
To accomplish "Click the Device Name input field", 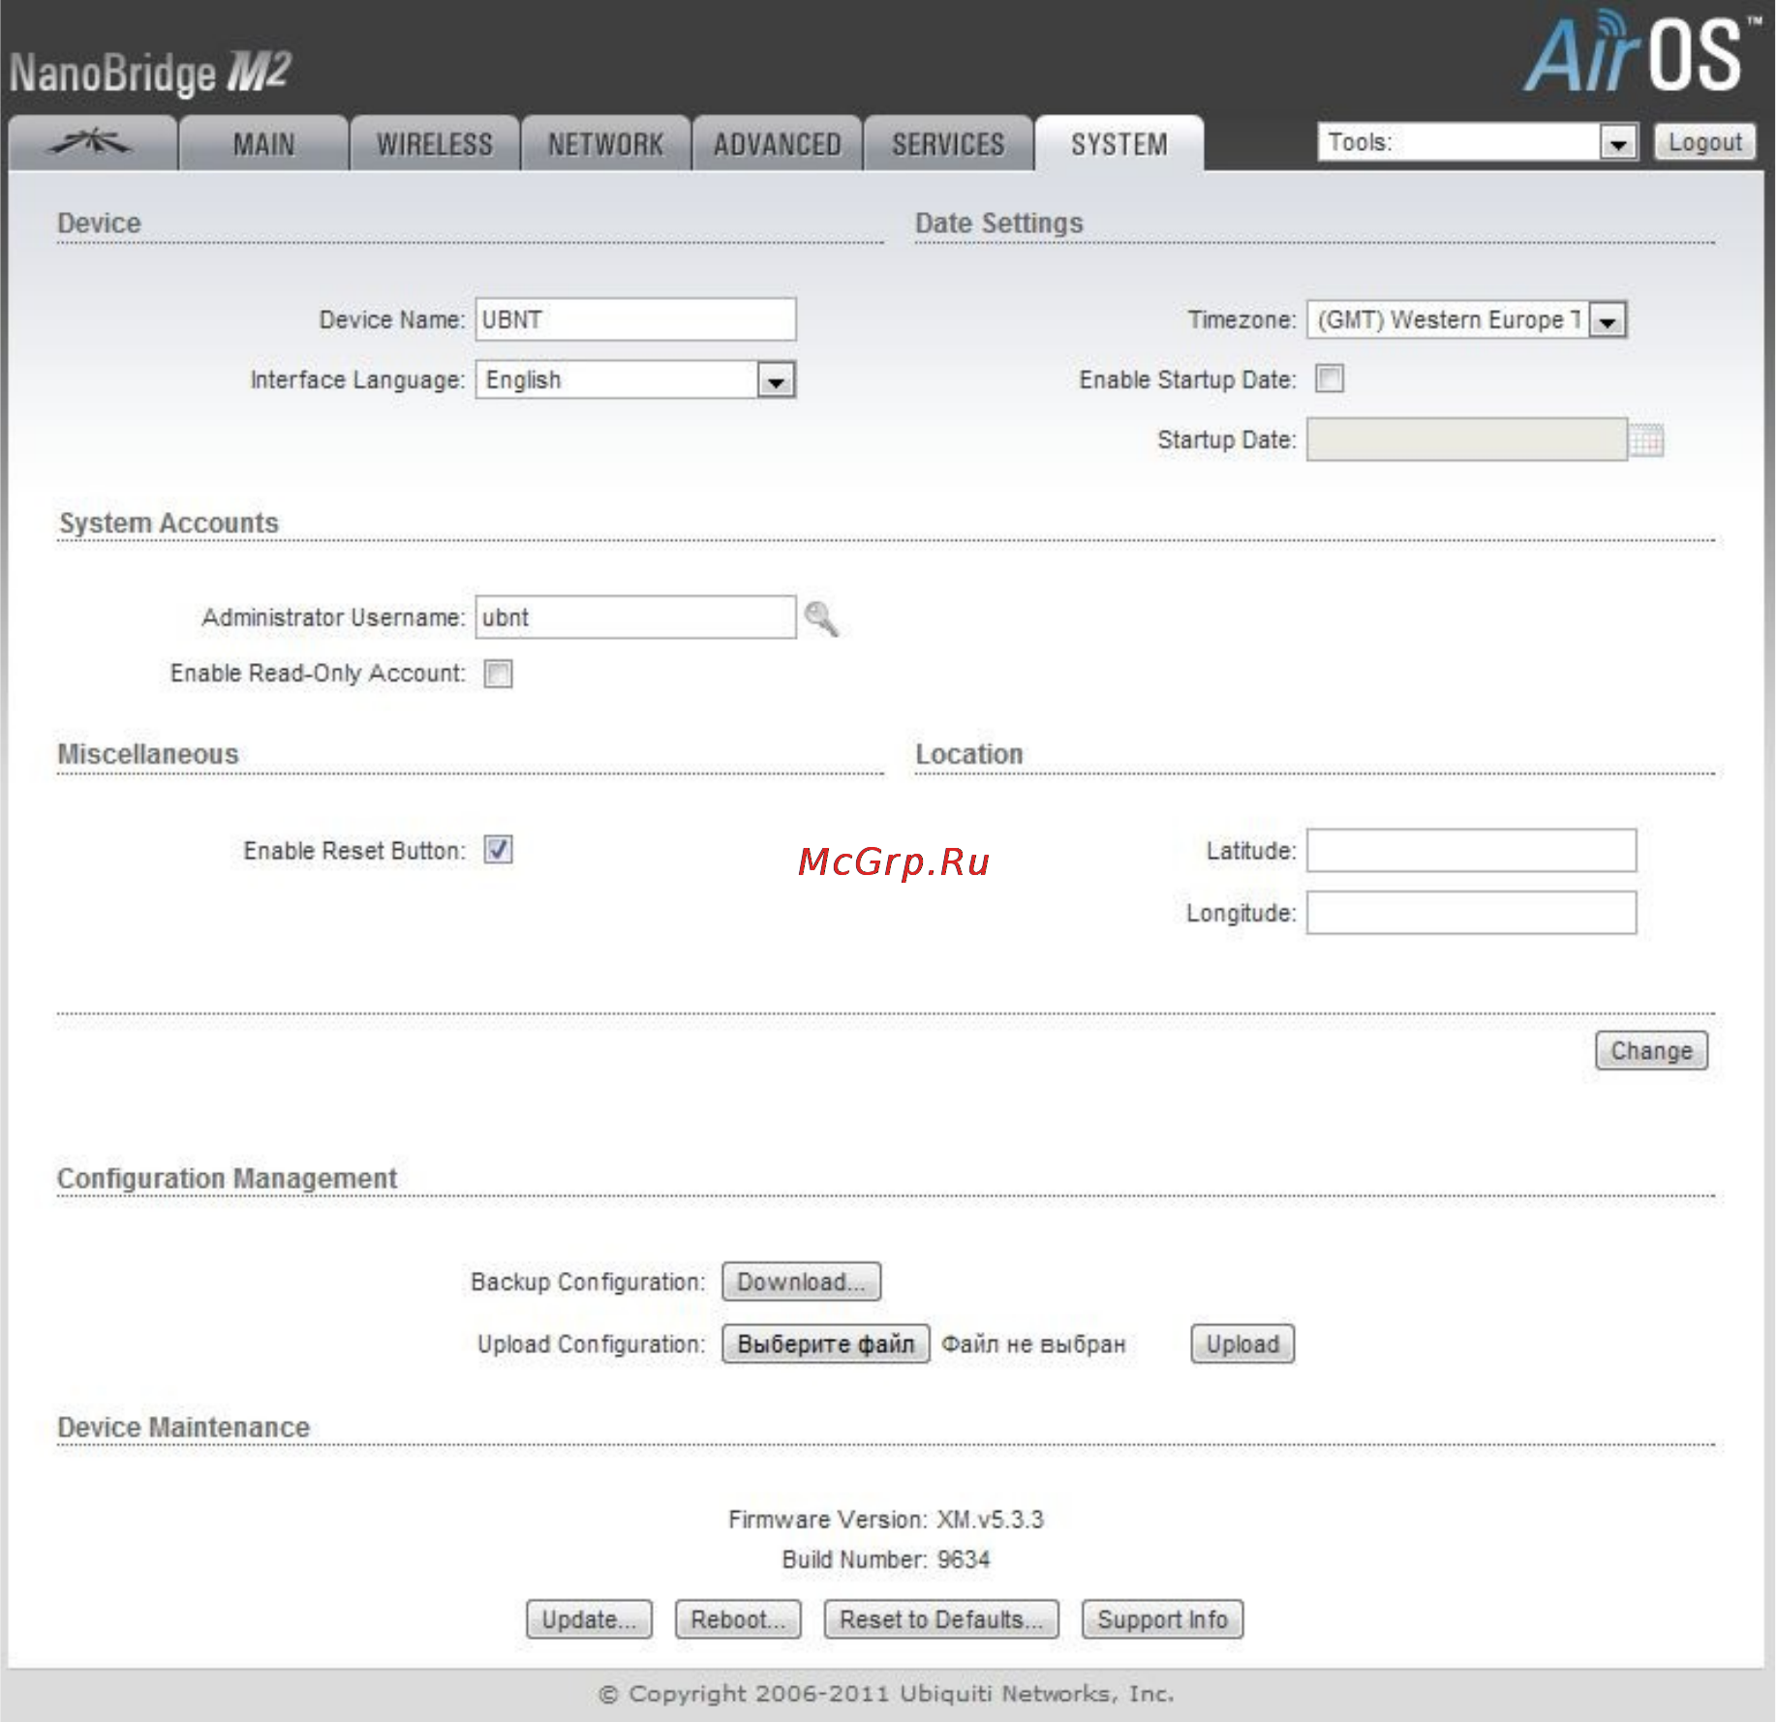I will click(x=635, y=319).
